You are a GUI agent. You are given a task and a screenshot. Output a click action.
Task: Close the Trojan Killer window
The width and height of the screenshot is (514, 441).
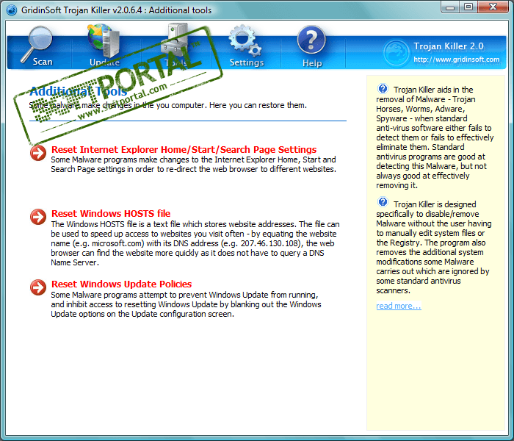click(x=493, y=7)
